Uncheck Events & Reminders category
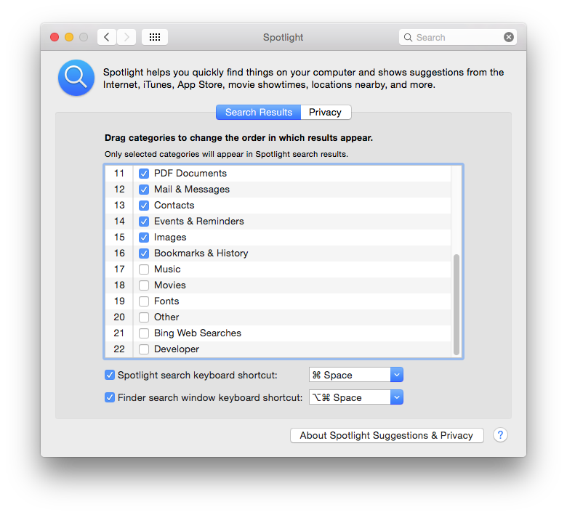The image size is (567, 515). click(144, 221)
